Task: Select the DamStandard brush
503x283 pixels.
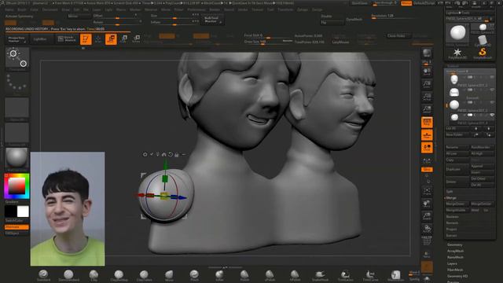Action: point(68,275)
